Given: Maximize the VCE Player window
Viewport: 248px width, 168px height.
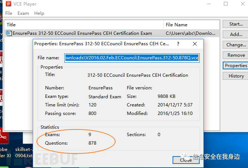Looking at the screenshot, I should pos(226,4).
